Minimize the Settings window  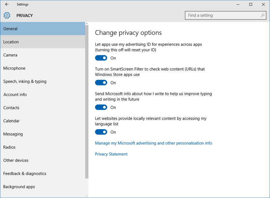click(x=238, y=4)
